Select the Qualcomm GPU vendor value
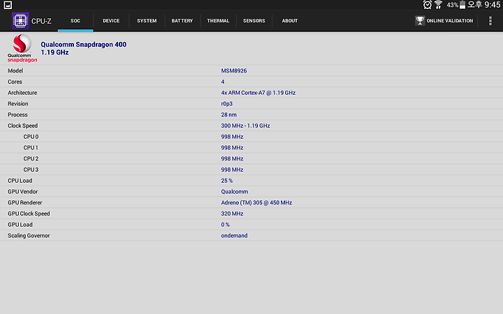The height and width of the screenshot is (314, 503). pyautogui.click(x=235, y=192)
